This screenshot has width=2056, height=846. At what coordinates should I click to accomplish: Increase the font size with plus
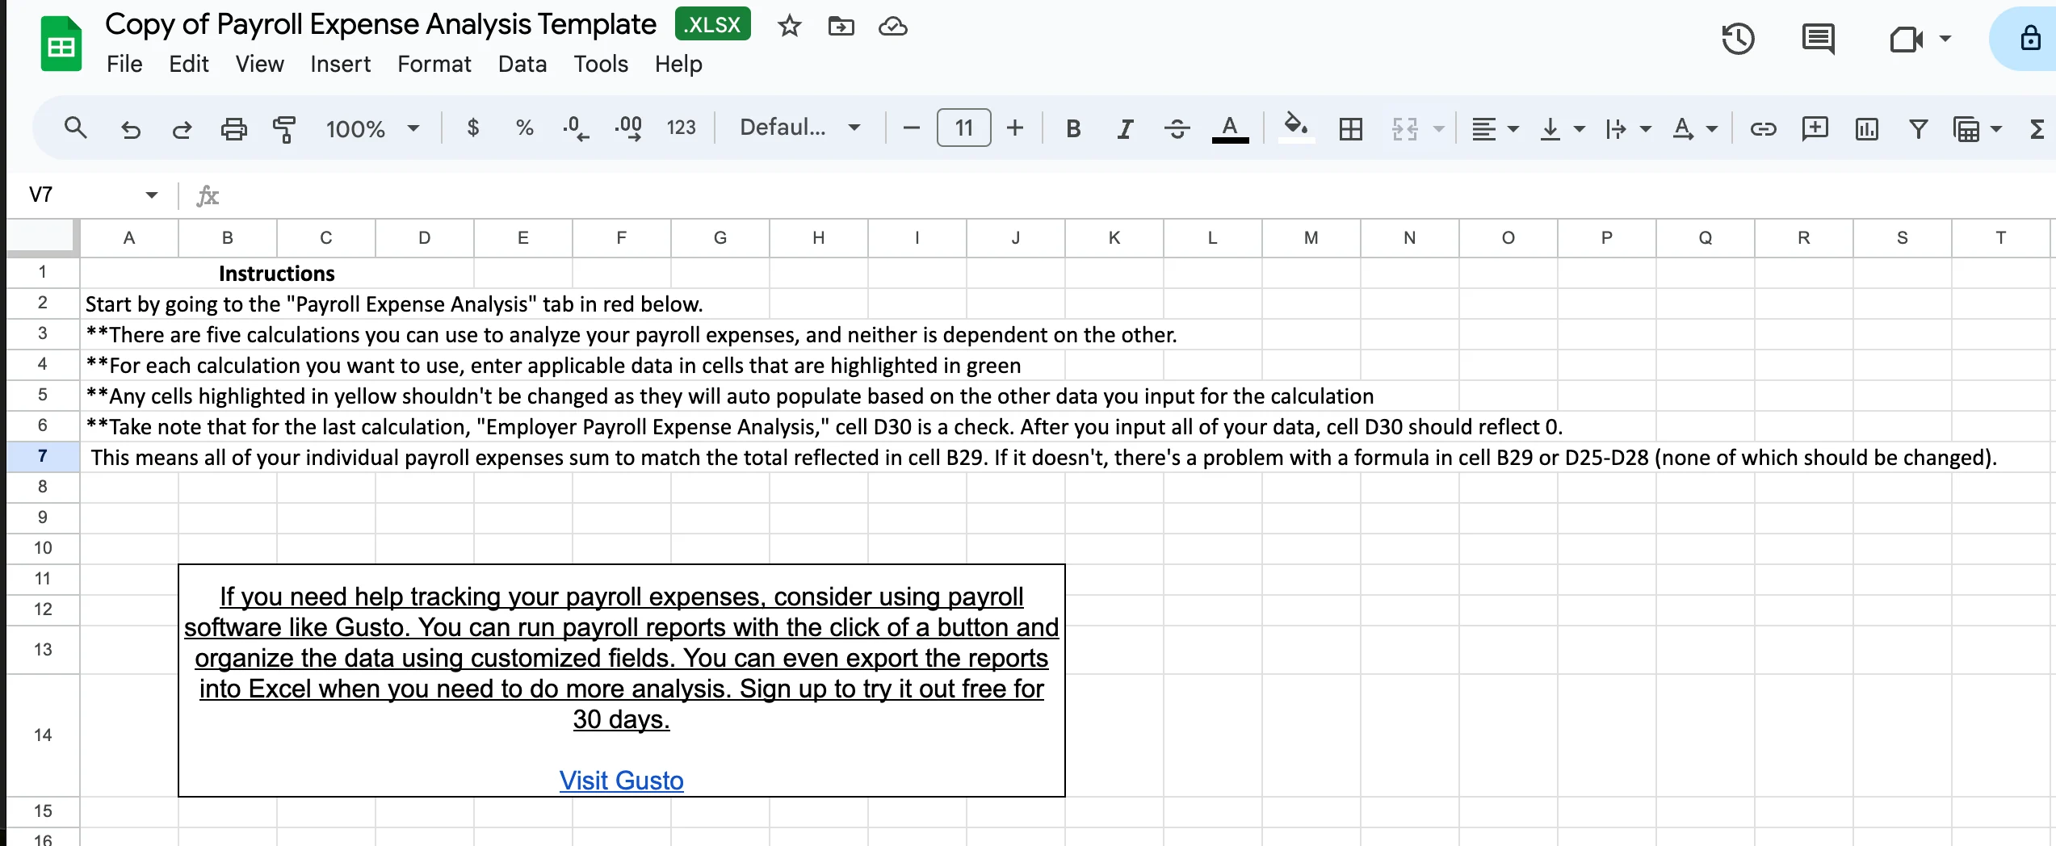point(1015,128)
